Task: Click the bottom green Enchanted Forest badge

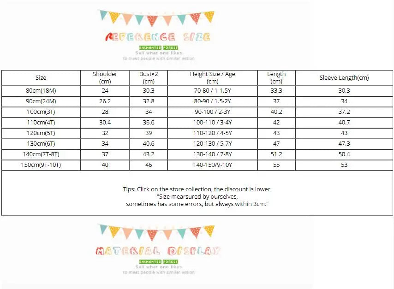Action: (158, 262)
